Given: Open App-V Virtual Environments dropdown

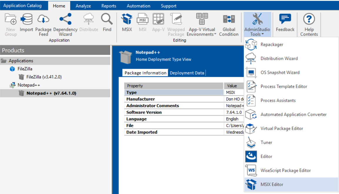Looking at the screenshot, I should [x=202, y=25].
